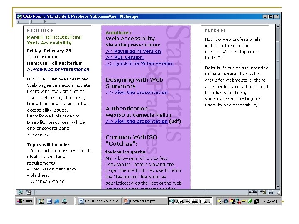
Task: Click the vertical scrollbar up arrow
Action: pyautogui.click(x=278, y=27)
